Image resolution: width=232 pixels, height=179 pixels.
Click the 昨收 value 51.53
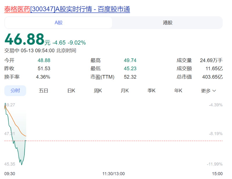[44, 69]
